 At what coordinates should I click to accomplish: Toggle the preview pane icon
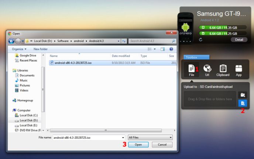162,49
